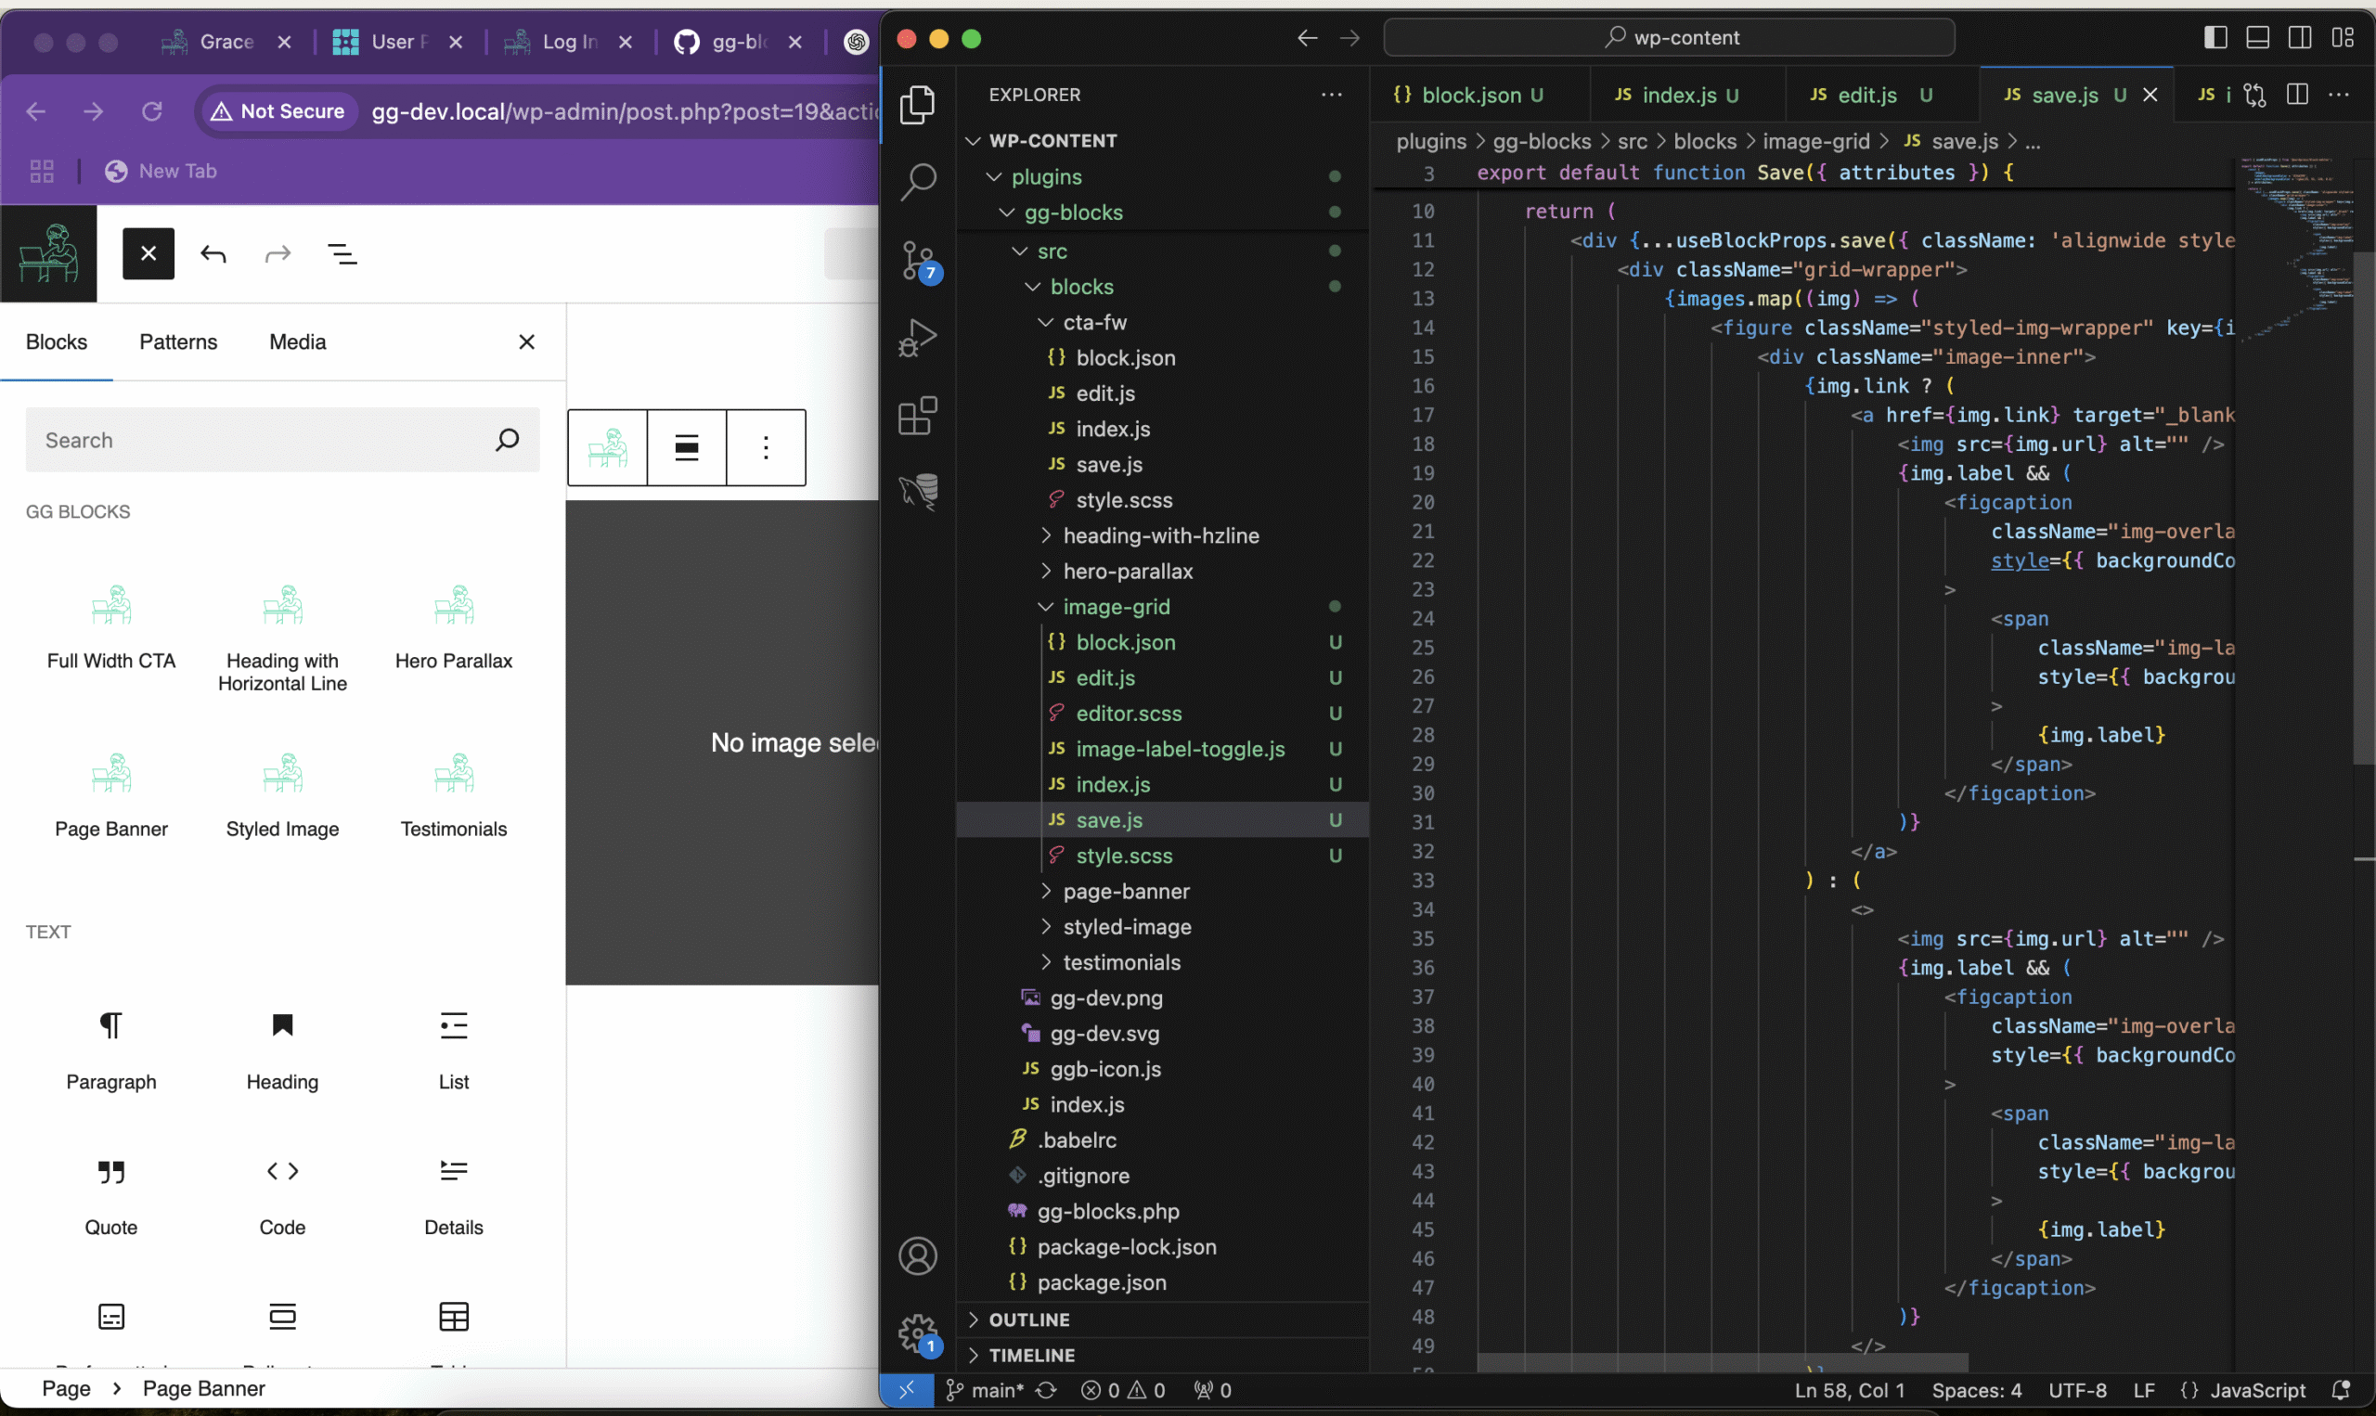Open the Document Overview list icon
2376x1416 pixels.
tap(342, 255)
